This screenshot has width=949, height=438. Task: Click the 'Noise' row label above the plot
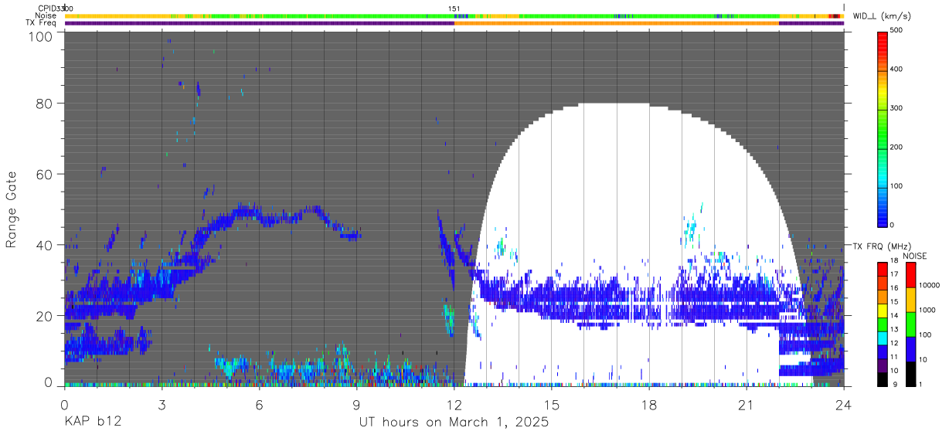coord(46,15)
